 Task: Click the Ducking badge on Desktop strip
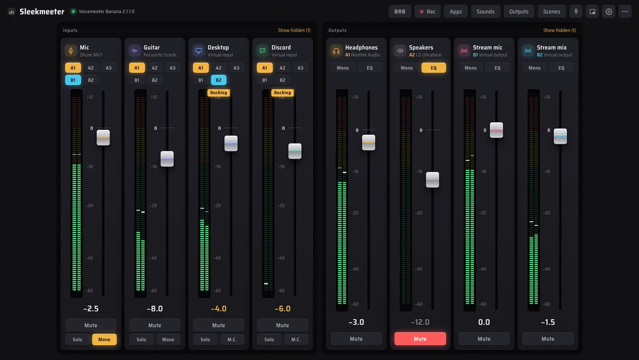click(x=218, y=93)
